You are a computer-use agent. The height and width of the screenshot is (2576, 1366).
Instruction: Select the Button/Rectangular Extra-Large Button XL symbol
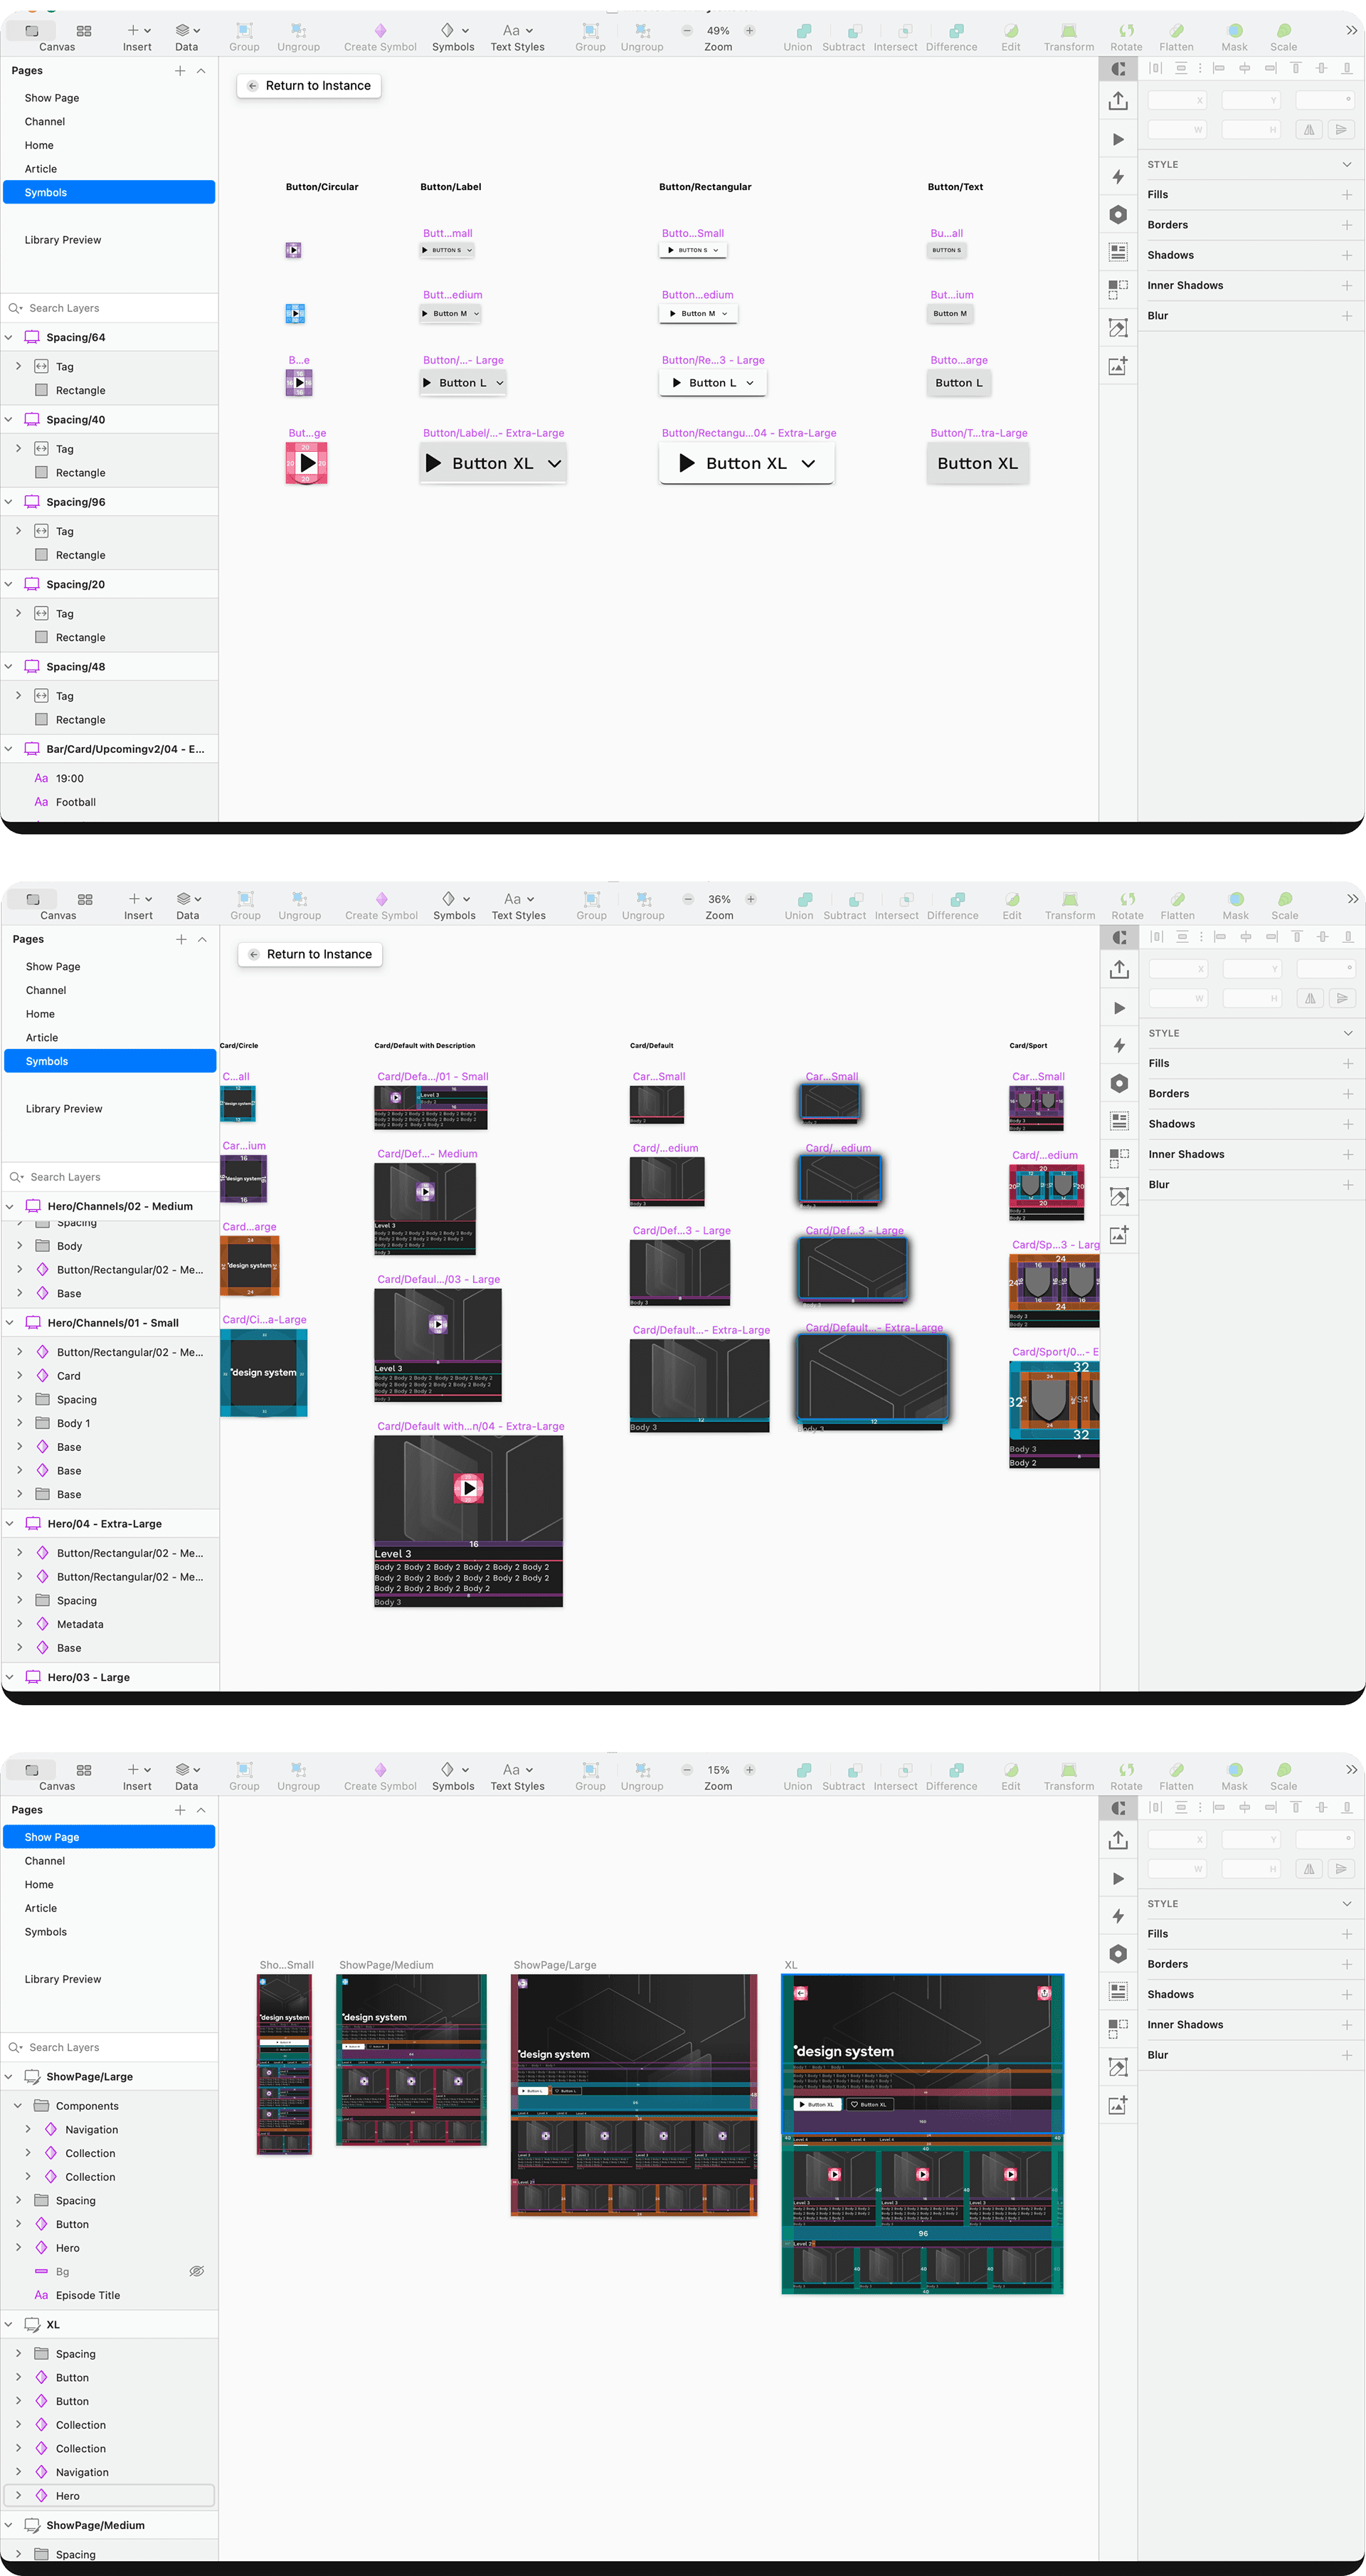[x=746, y=463]
